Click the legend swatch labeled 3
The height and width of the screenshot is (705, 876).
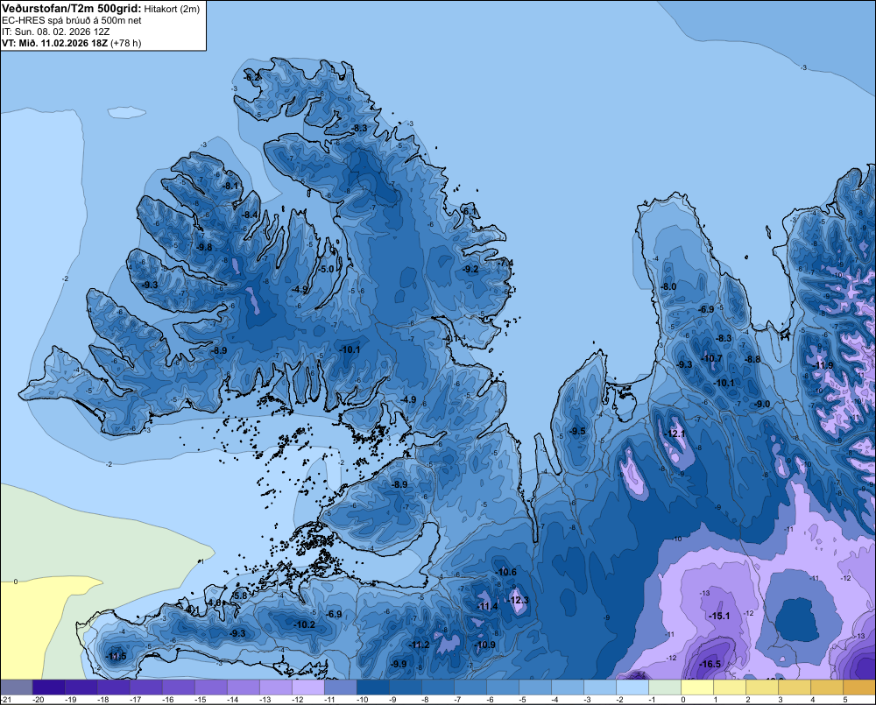(795, 687)
